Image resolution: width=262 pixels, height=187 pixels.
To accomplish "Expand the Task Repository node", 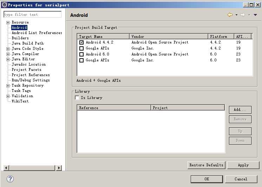I will [x=8, y=86].
